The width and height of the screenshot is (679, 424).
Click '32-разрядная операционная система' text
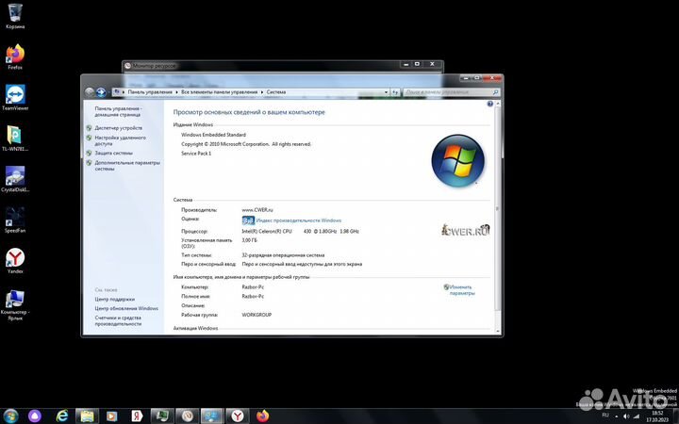[283, 255]
